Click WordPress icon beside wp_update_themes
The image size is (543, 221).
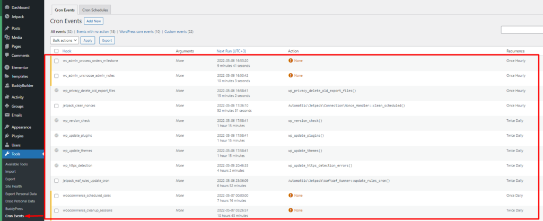[56, 151]
